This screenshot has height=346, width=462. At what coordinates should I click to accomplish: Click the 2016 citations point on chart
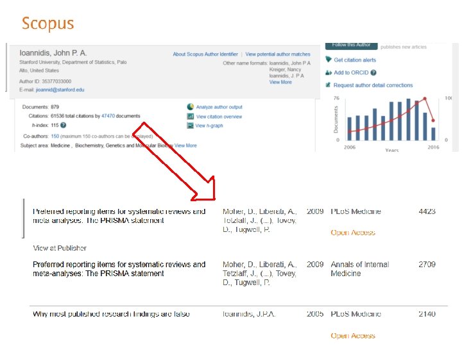[x=433, y=120]
